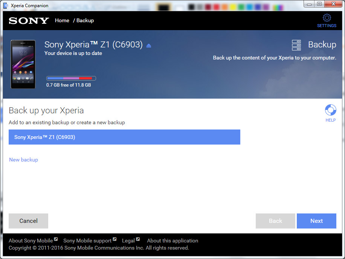Click external link icon after Sony Mobile support
Screen dimensions: 345x259
(x=114, y=239)
